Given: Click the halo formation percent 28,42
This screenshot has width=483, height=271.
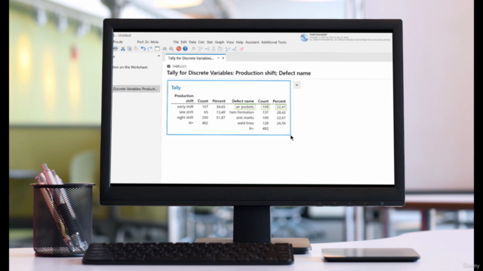Looking at the screenshot, I should pos(281,112).
